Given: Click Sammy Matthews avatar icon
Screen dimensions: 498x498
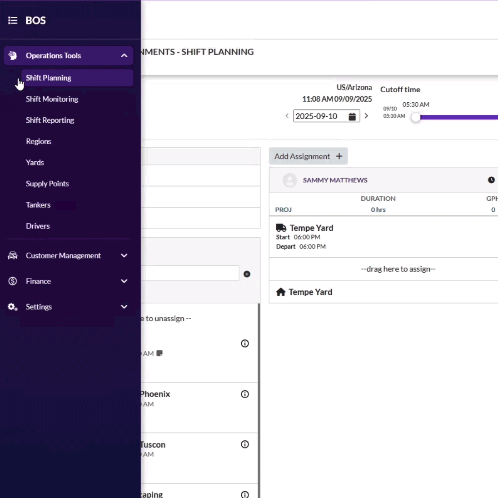Looking at the screenshot, I should pos(289,180).
